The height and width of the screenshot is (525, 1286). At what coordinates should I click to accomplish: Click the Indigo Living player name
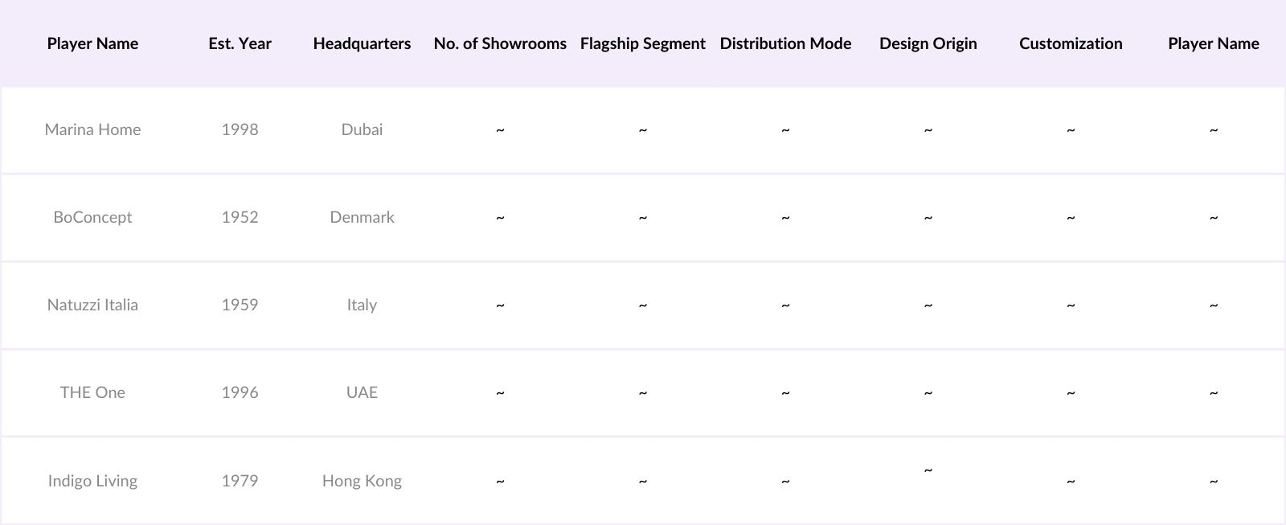[92, 481]
